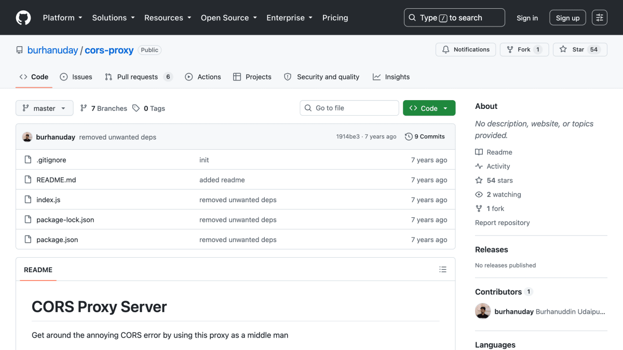Expand the Solutions menu
623x350 pixels.
click(x=113, y=18)
